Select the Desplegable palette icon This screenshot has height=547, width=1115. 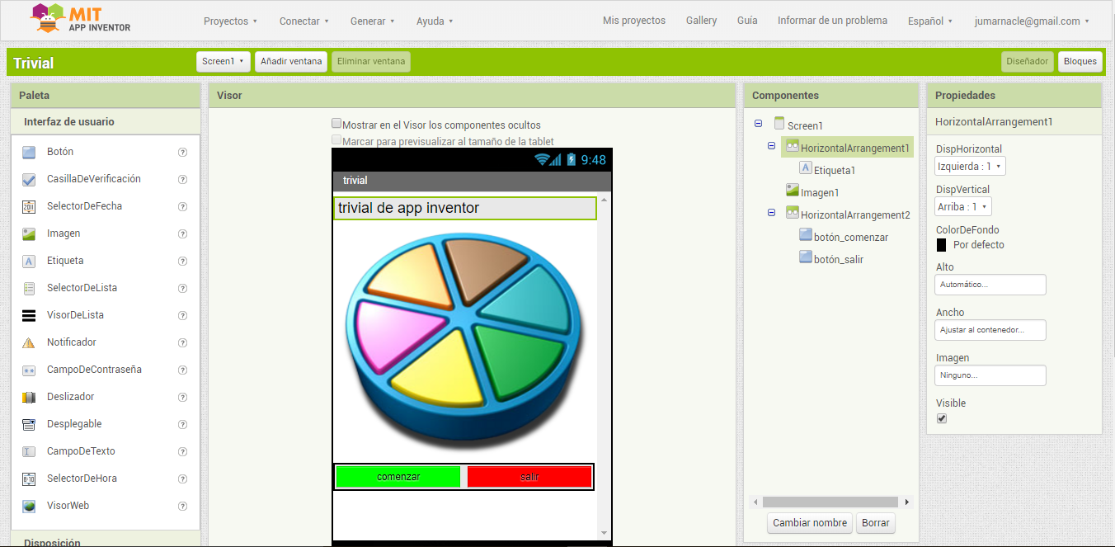[29, 424]
